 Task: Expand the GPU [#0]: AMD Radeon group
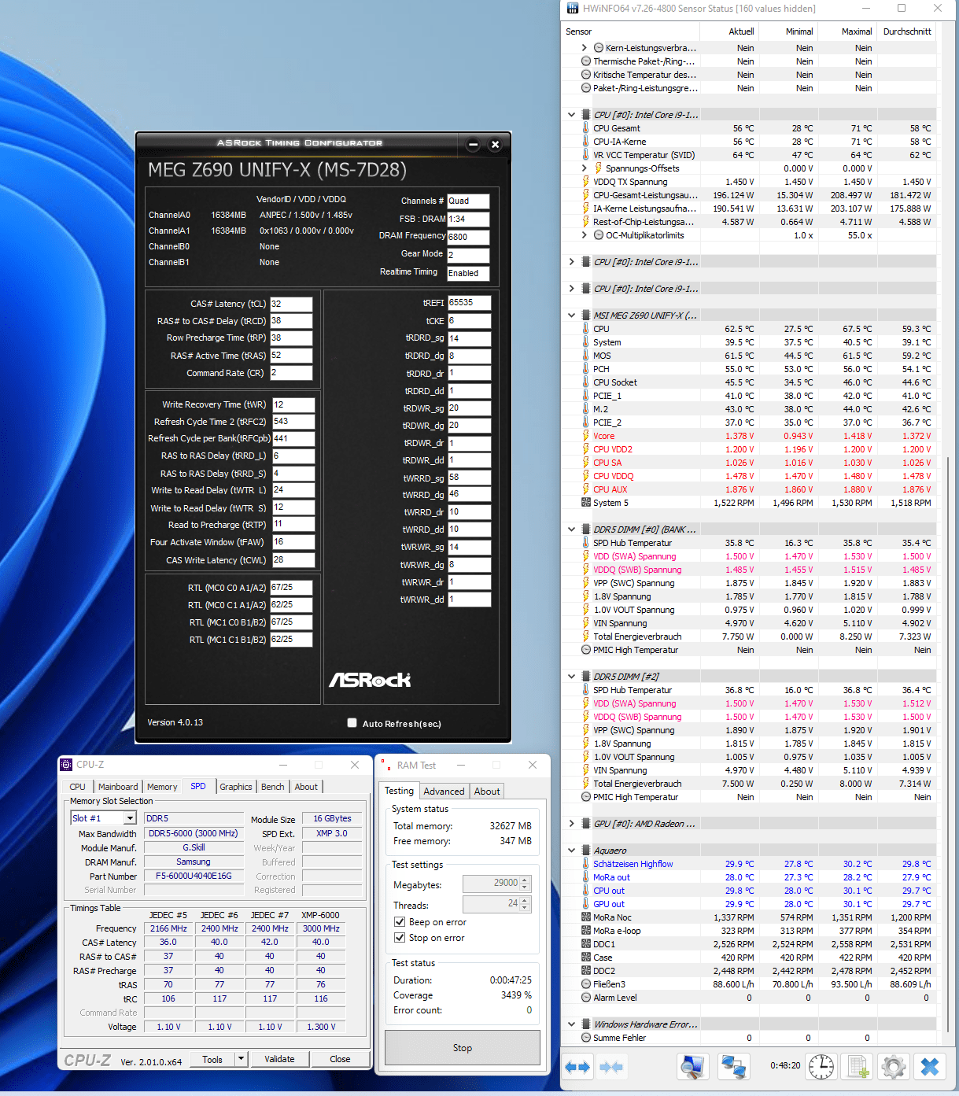(x=572, y=824)
